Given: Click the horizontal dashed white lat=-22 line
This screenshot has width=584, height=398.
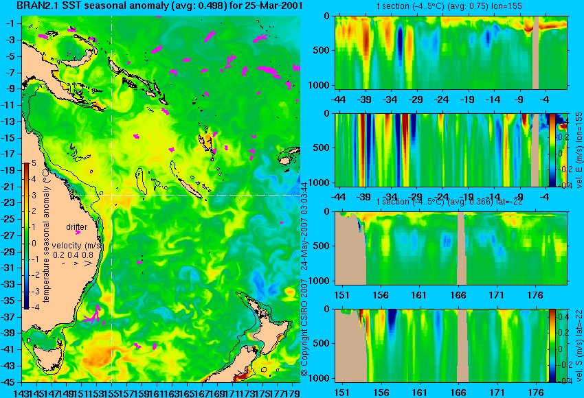Looking at the screenshot, I should 186,196.
